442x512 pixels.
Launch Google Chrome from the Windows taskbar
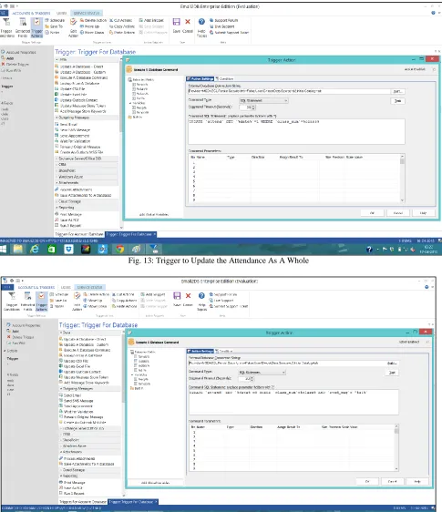click(x=120, y=250)
